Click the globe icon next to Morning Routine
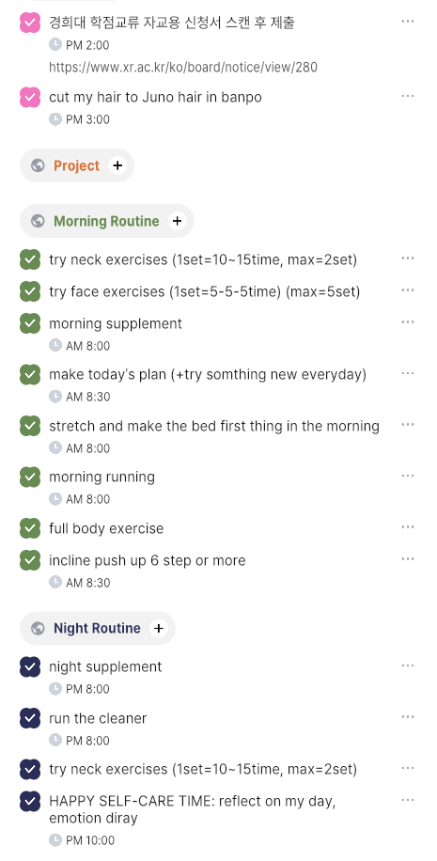This screenshot has height=861, width=437. pos(38,221)
